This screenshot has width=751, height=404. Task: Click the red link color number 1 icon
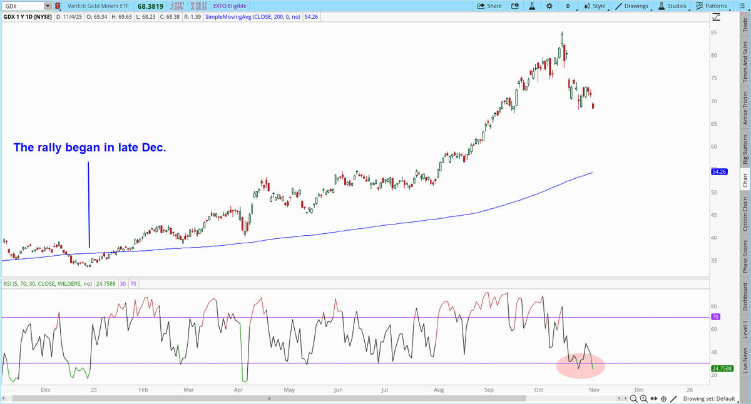pyautogui.click(x=57, y=6)
